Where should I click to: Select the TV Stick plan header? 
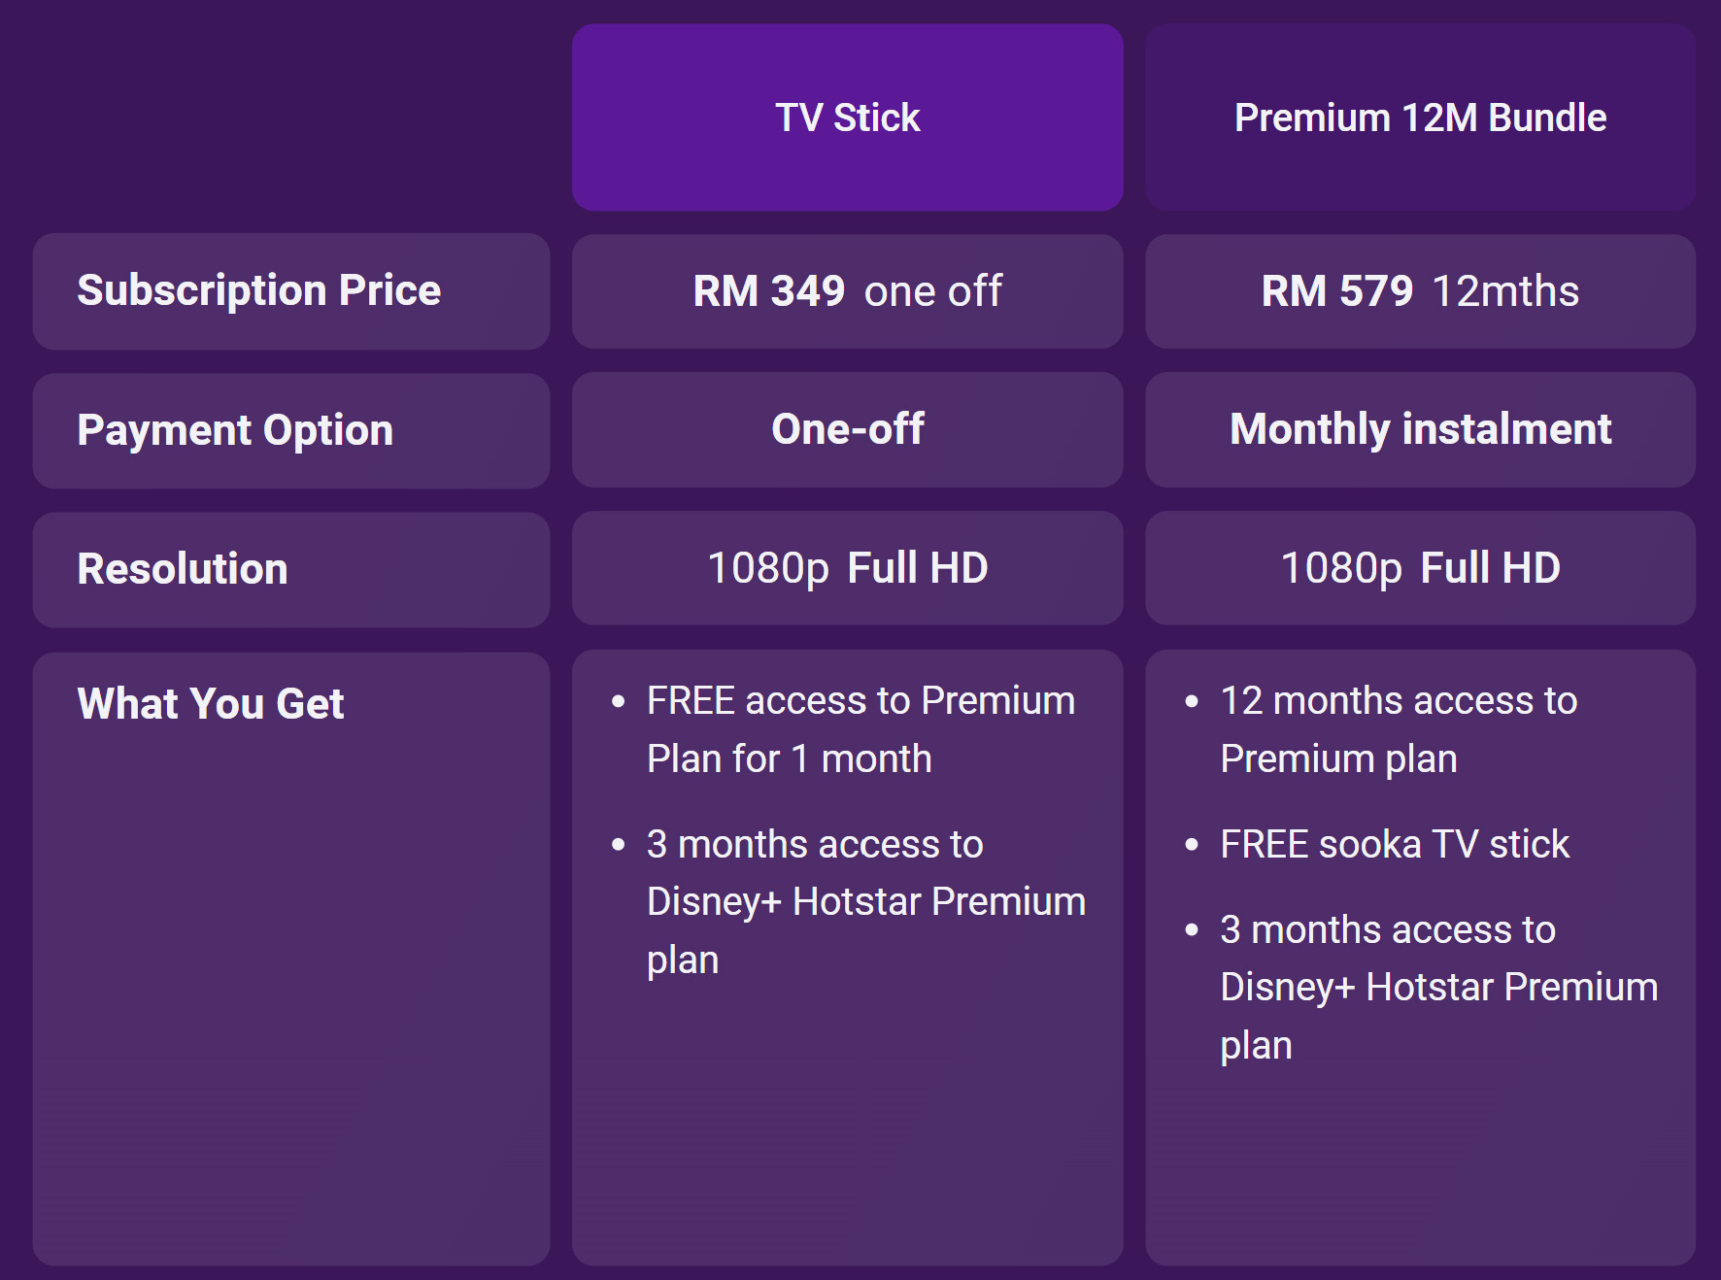tap(847, 118)
